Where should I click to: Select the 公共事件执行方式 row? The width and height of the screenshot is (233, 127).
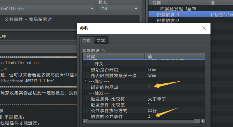(x=109, y=111)
